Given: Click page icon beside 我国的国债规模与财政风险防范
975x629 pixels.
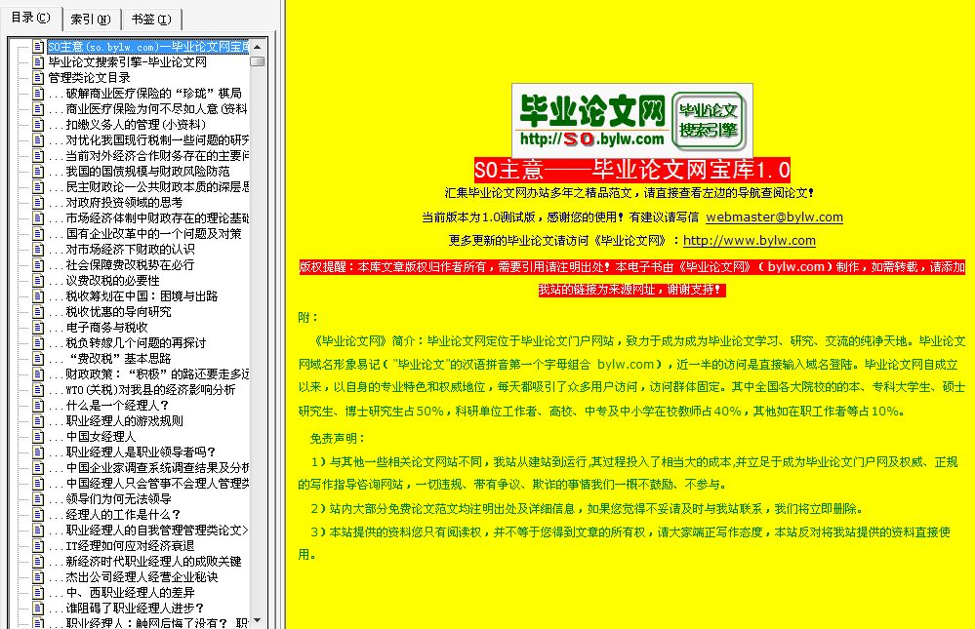Looking at the screenshot, I should (x=39, y=172).
